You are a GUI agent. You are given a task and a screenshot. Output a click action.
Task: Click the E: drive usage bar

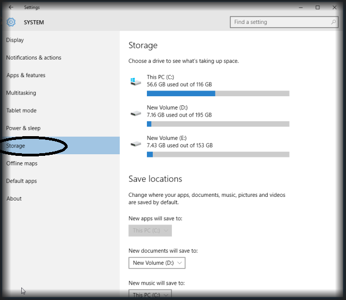coord(218,154)
